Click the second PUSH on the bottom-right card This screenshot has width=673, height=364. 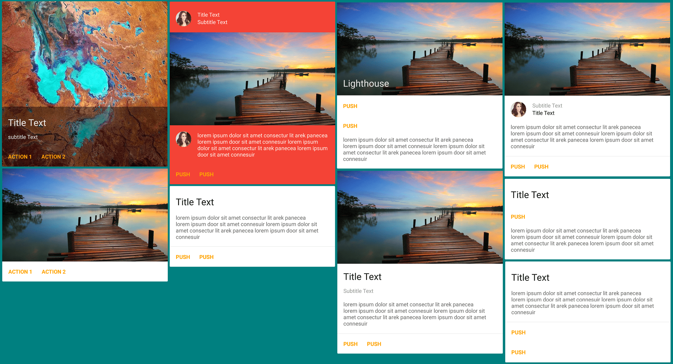click(x=518, y=352)
